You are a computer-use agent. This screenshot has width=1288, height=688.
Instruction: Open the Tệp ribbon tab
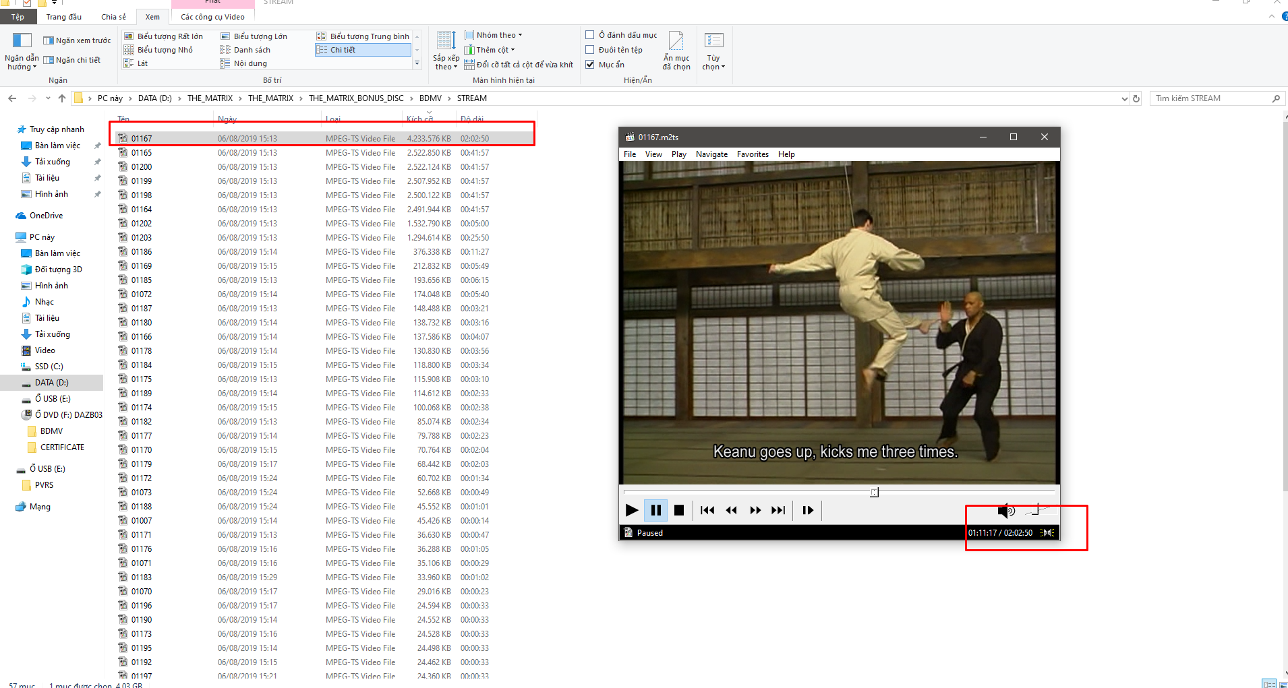click(18, 17)
